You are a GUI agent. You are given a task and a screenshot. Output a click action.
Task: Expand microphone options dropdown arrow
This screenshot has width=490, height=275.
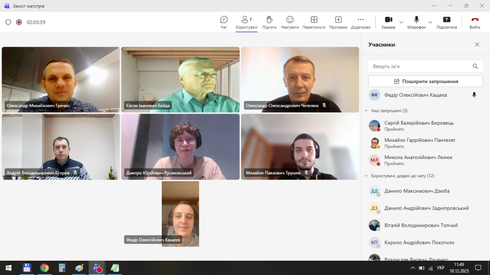[430, 22]
